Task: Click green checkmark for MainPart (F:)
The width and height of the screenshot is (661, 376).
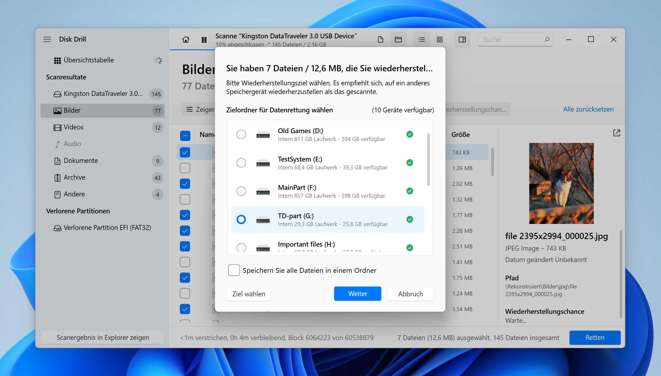Action: (x=410, y=191)
